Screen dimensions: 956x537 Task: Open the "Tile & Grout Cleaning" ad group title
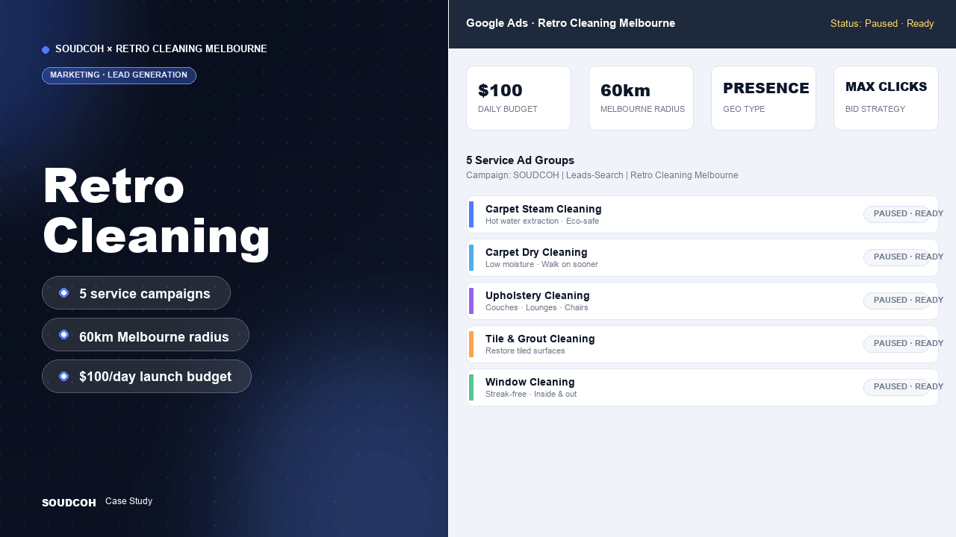click(540, 339)
